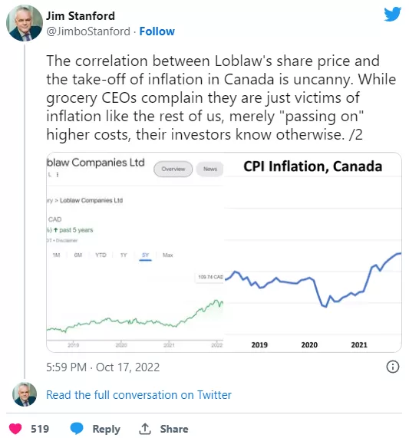Screen dimensions: 409x438
Task: Open the CPI Inflation Canada chart image
Action: 312,252
